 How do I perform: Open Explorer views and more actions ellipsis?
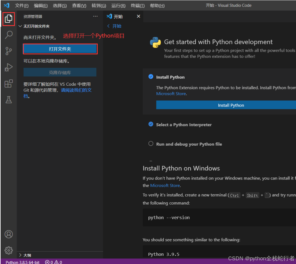[95, 16]
